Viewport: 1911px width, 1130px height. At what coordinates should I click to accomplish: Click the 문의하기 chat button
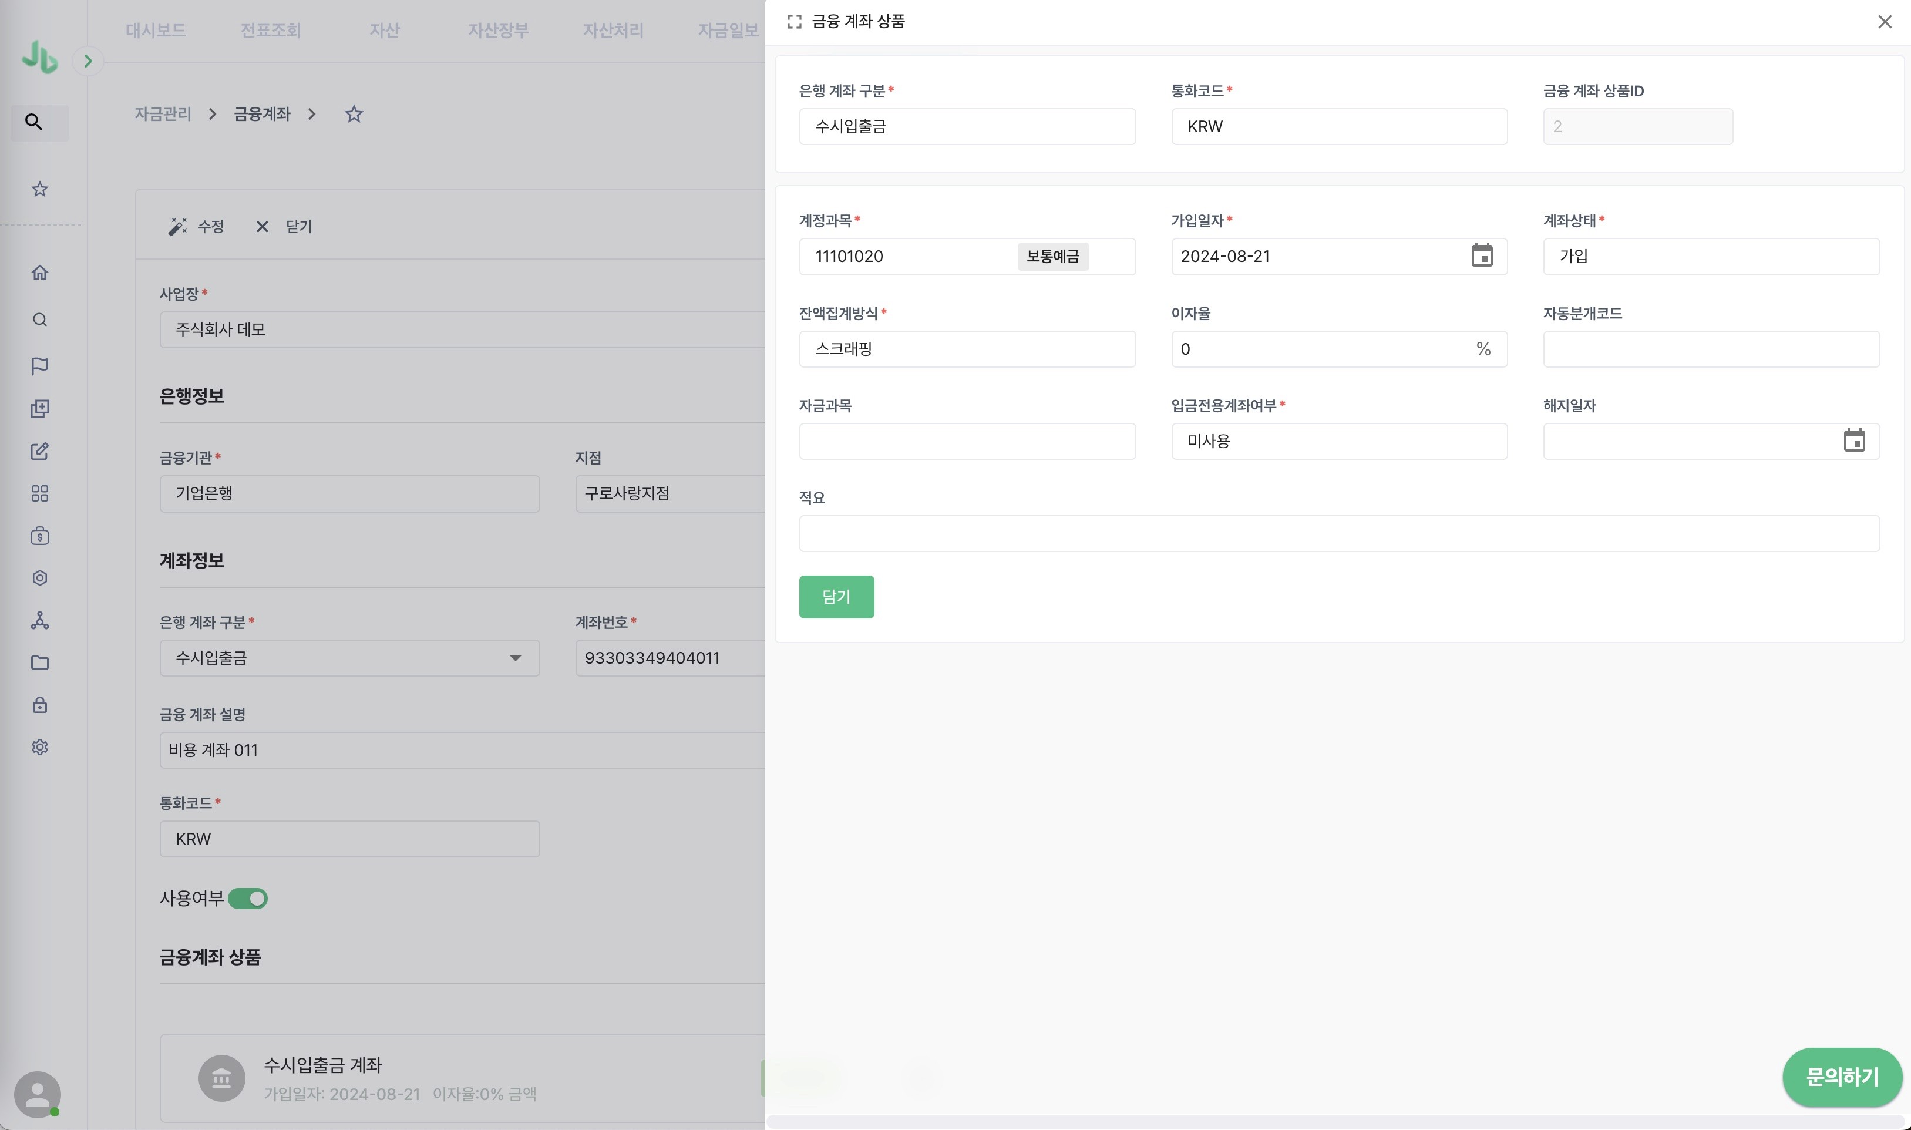(x=1841, y=1077)
